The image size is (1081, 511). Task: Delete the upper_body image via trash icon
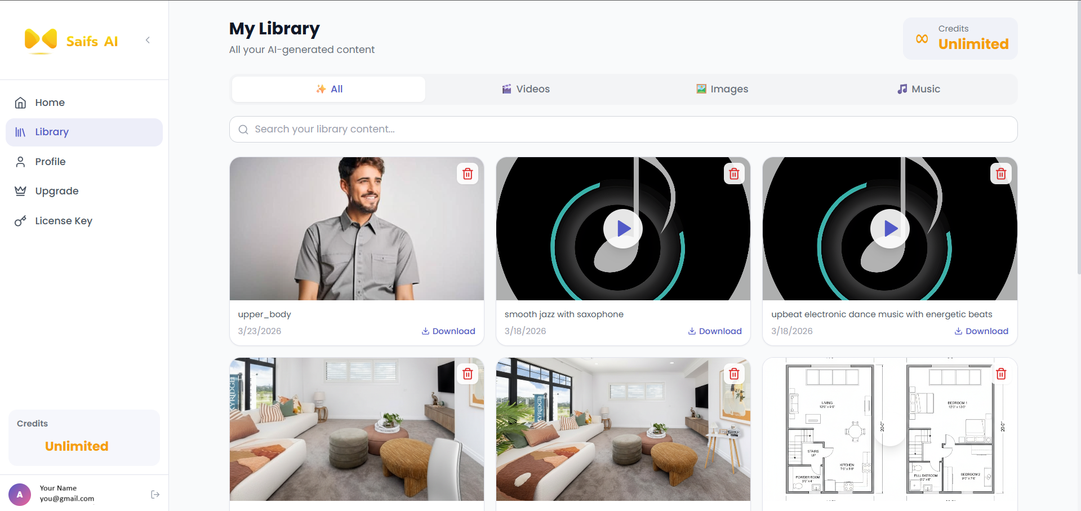(467, 174)
